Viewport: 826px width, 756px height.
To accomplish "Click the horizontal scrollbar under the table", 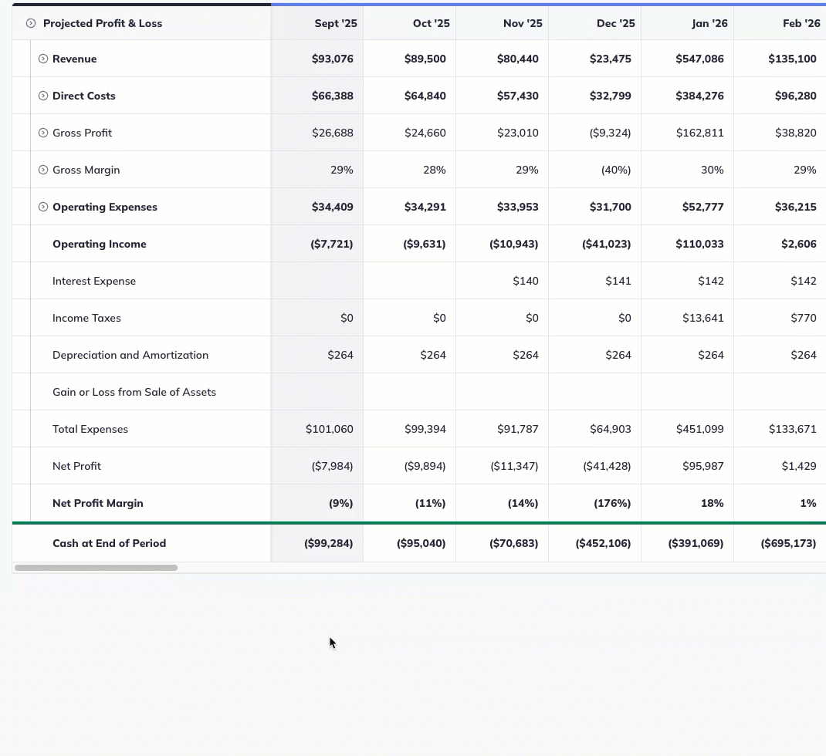I will 96,568.
